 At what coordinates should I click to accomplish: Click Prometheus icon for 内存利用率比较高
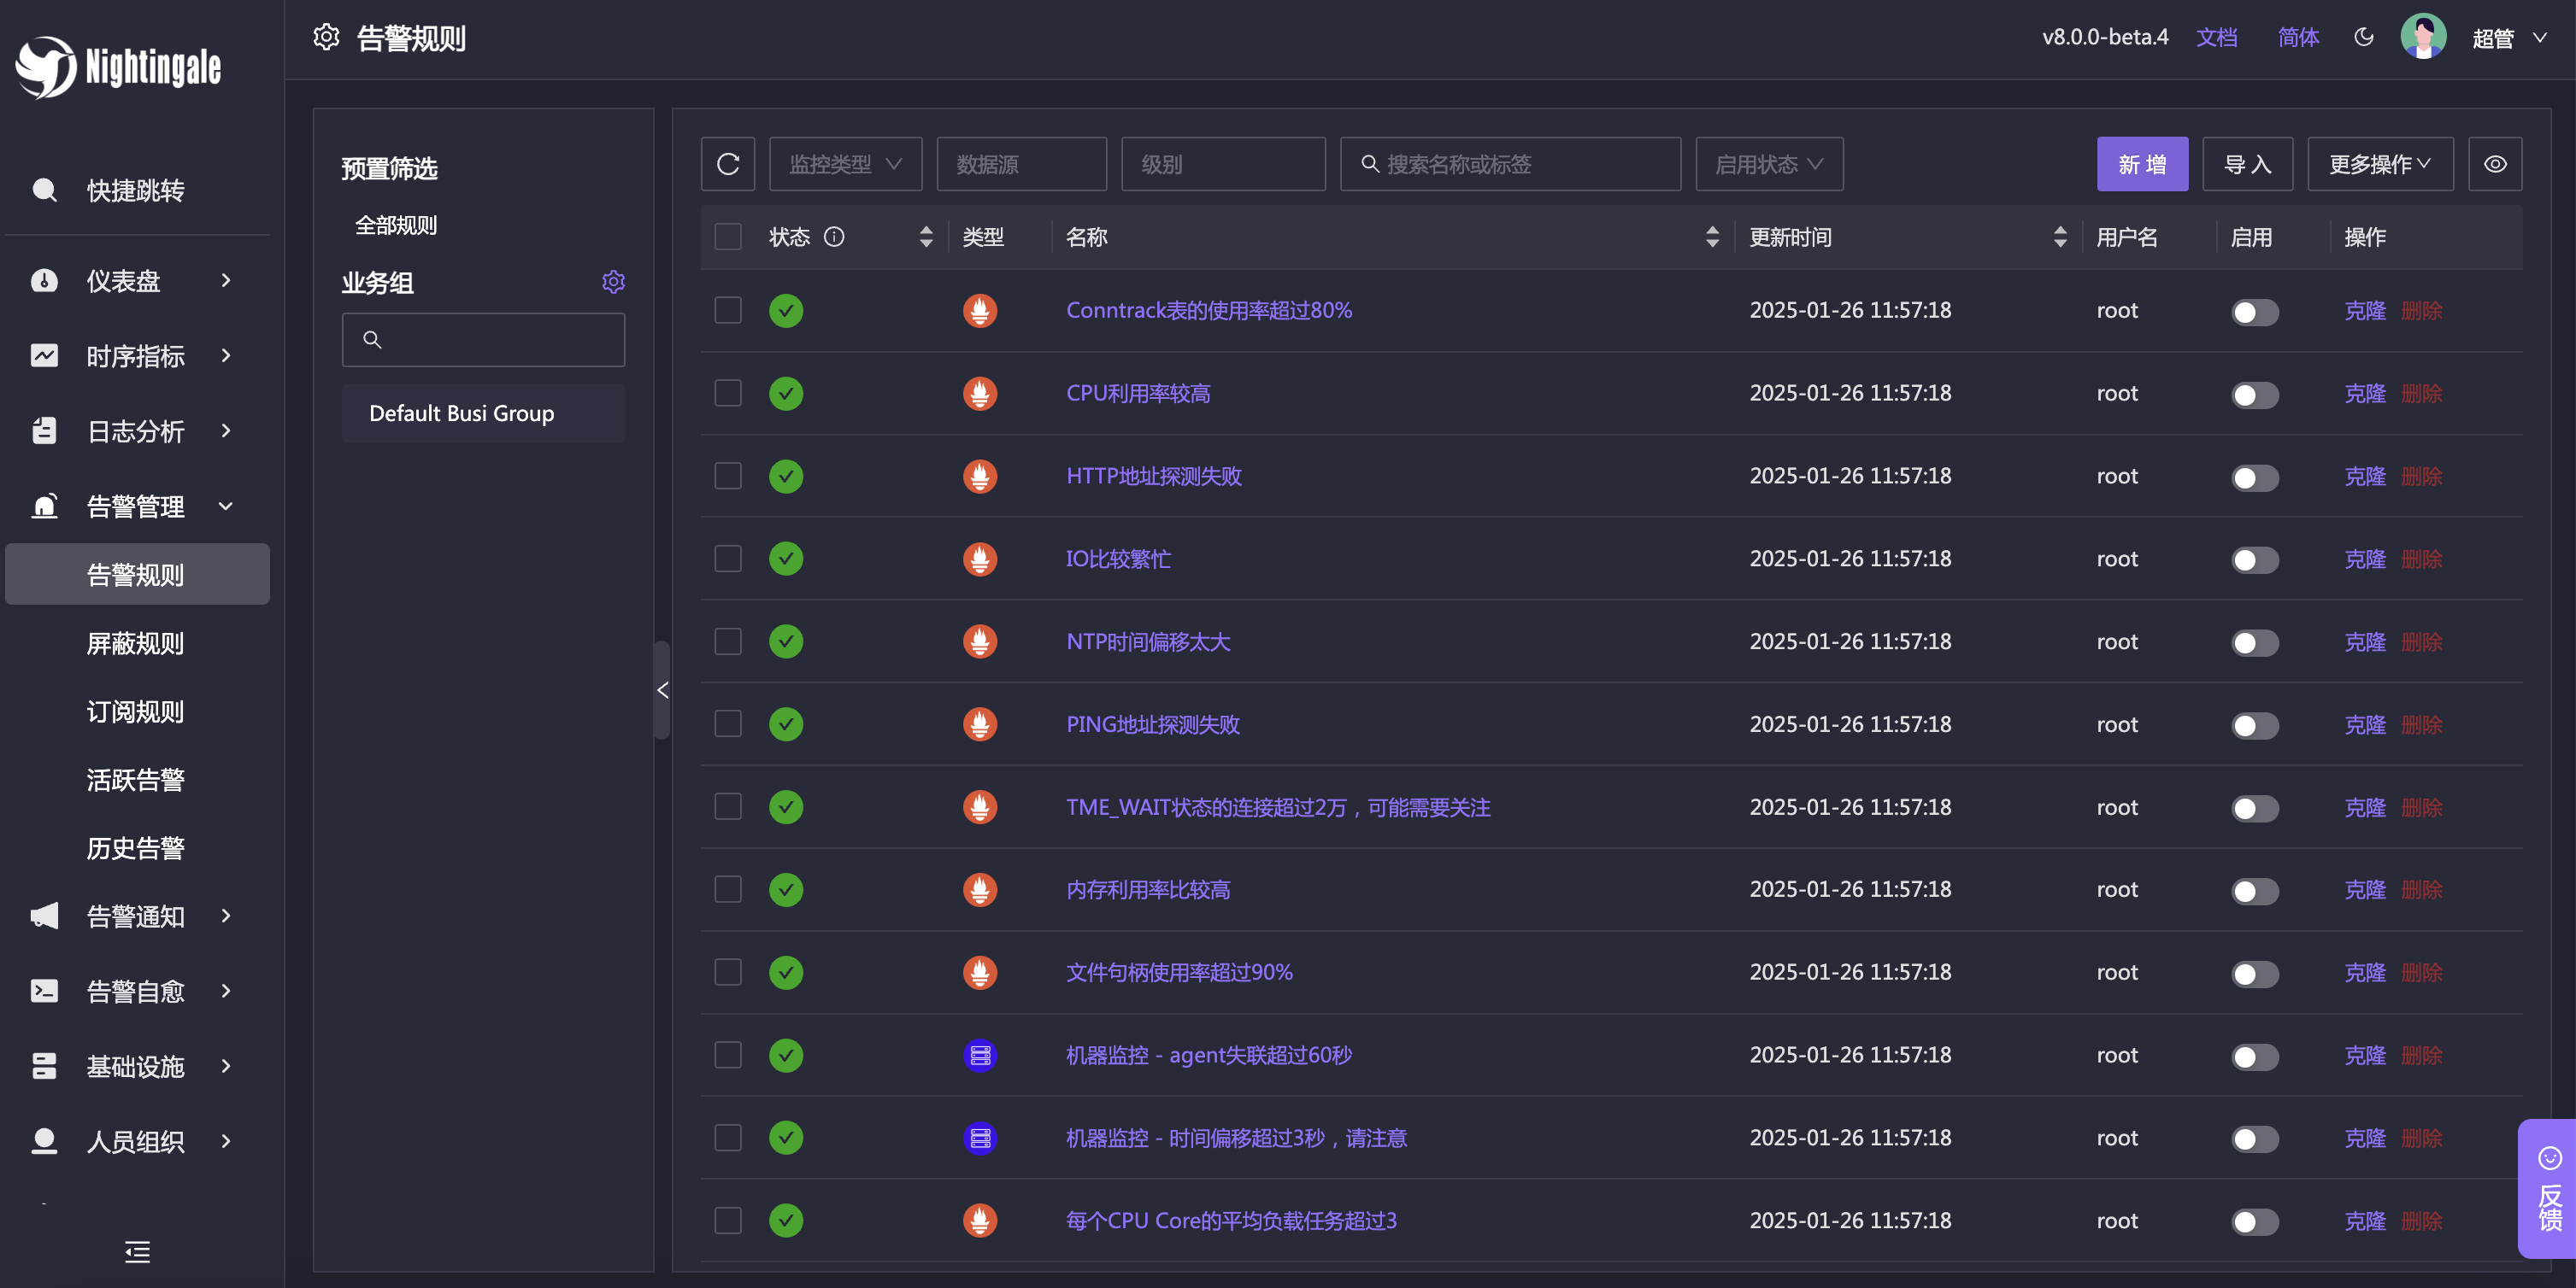[x=980, y=889]
